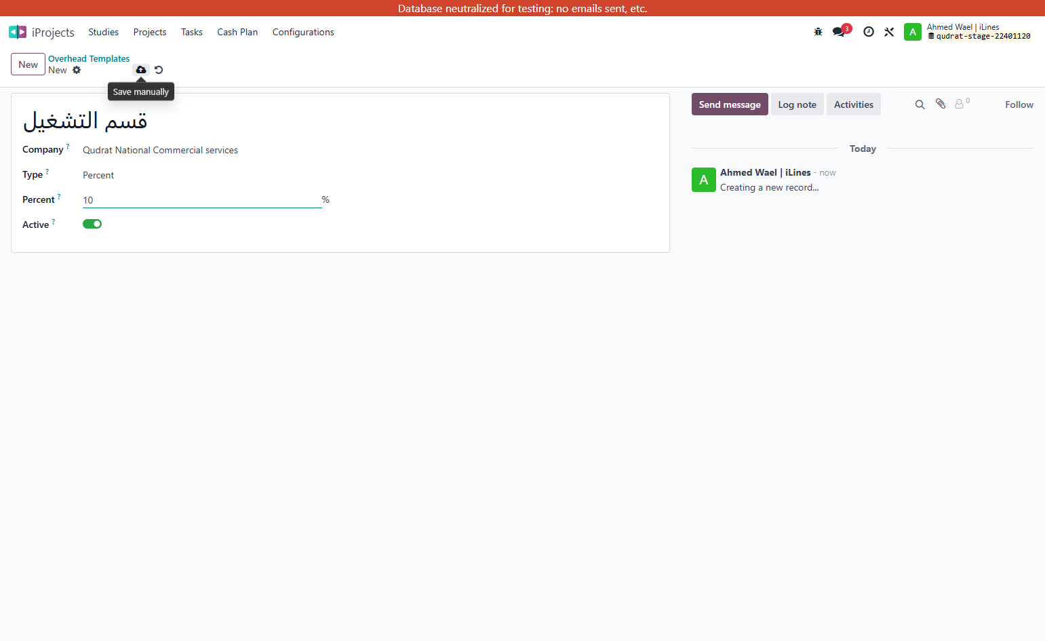Screen dimensions: 1045x641
Task: Click the Arabic template name field
Action: 340,121
